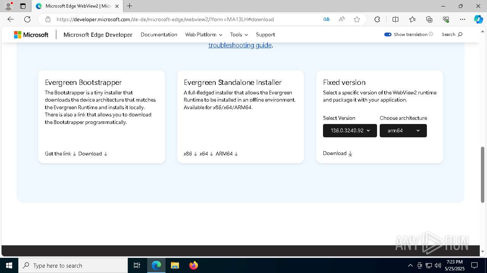Add page to favorites star icon
Image resolution: width=487 pixels, height=273 pixels.
(357, 19)
